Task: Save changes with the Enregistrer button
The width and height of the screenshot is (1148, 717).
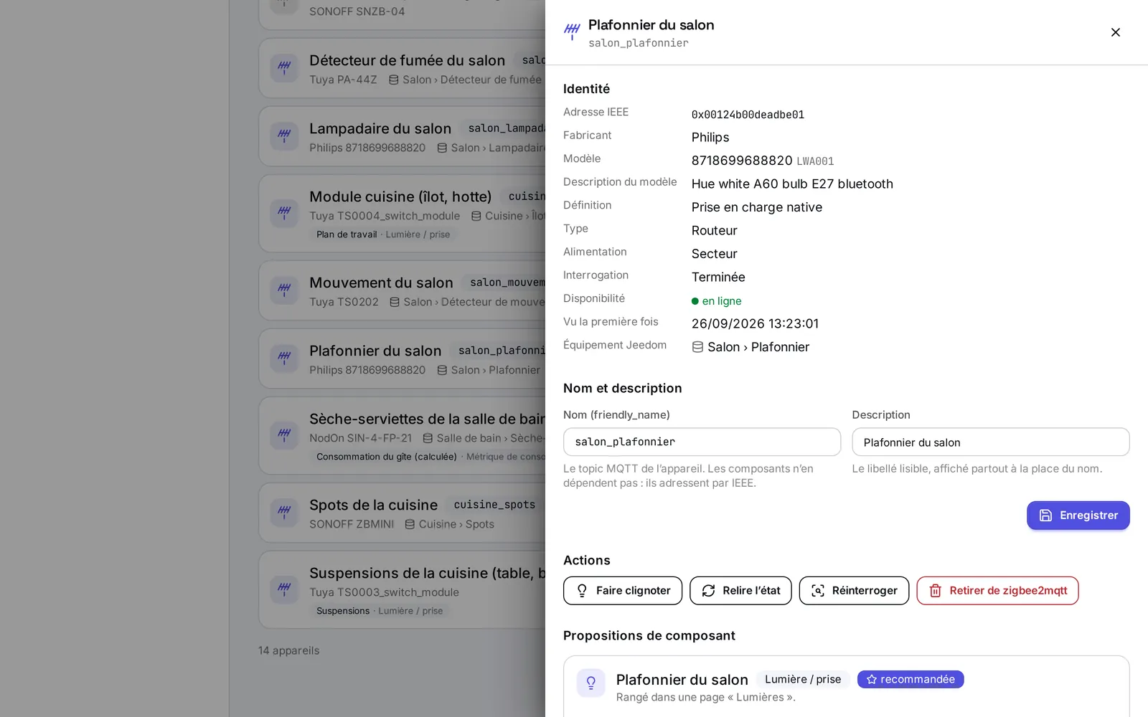Action: click(1078, 516)
